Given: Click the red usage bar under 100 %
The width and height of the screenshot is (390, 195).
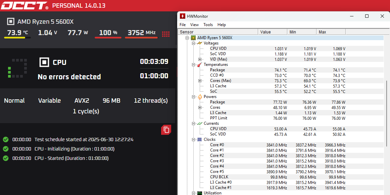Looking at the screenshot, I should (x=108, y=38).
